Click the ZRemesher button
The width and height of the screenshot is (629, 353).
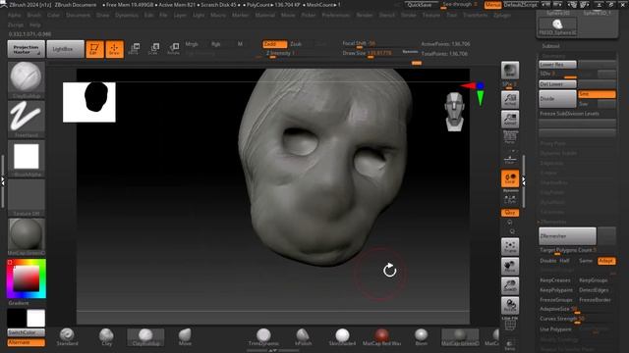tap(567, 236)
